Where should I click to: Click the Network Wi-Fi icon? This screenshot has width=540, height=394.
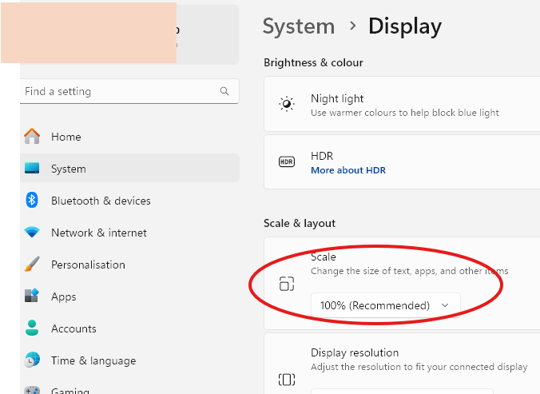pyautogui.click(x=32, y=233)
